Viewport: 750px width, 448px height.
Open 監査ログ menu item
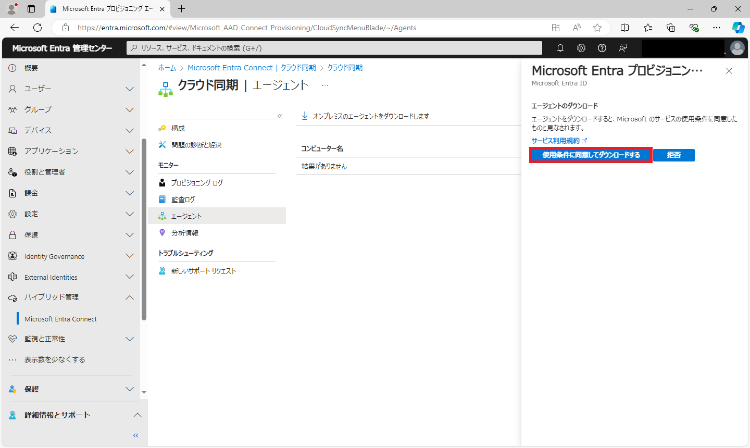pos(183,200)
